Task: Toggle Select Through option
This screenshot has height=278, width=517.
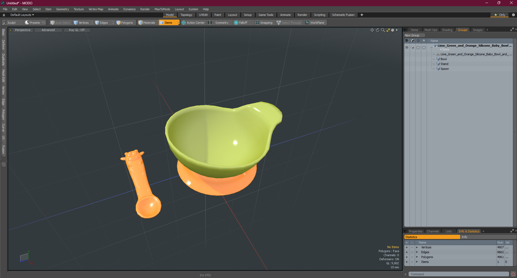Action: click(289, 23)
